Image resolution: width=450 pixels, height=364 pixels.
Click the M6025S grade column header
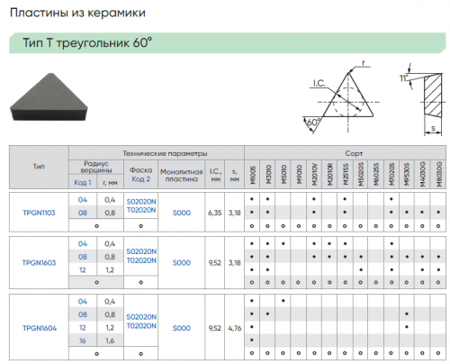click(x=376, y=174)
